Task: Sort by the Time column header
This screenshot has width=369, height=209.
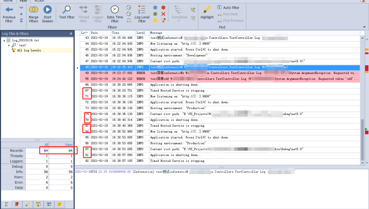Action: (x=123, y=33)
